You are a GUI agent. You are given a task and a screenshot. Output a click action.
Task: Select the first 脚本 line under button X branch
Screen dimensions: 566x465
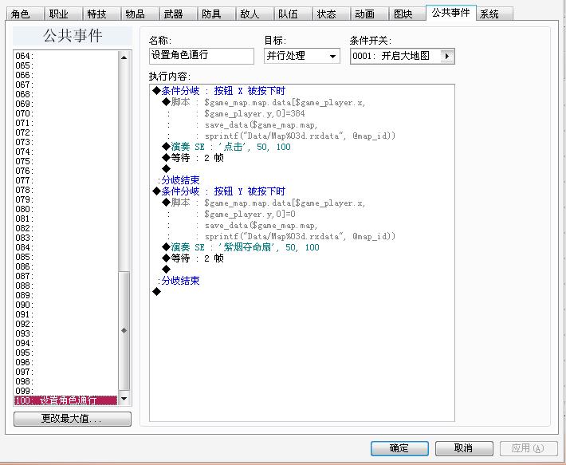tap(264, 102)
